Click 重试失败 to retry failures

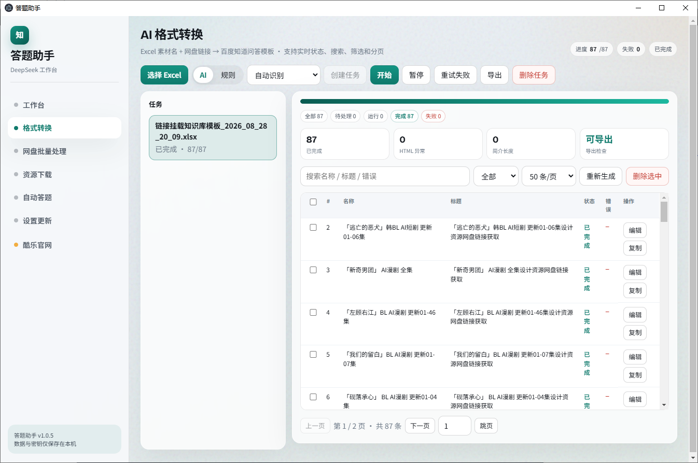click(x=455, y=75)
